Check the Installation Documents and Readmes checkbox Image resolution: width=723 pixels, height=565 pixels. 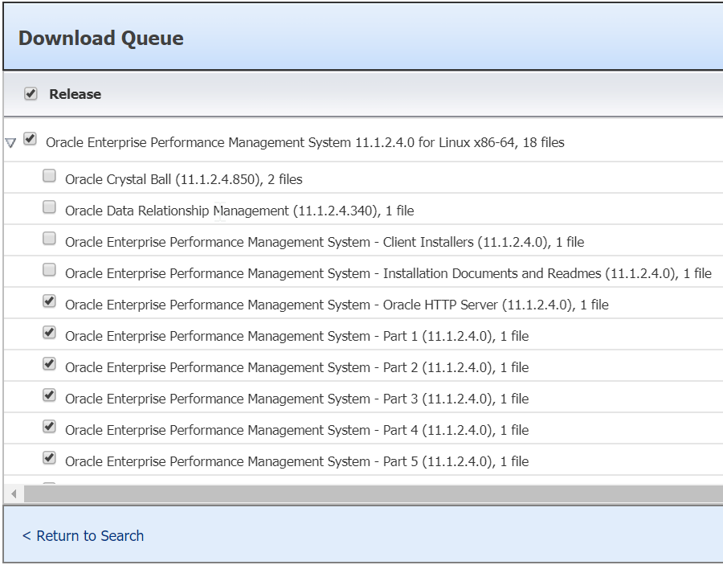point(49,270)
